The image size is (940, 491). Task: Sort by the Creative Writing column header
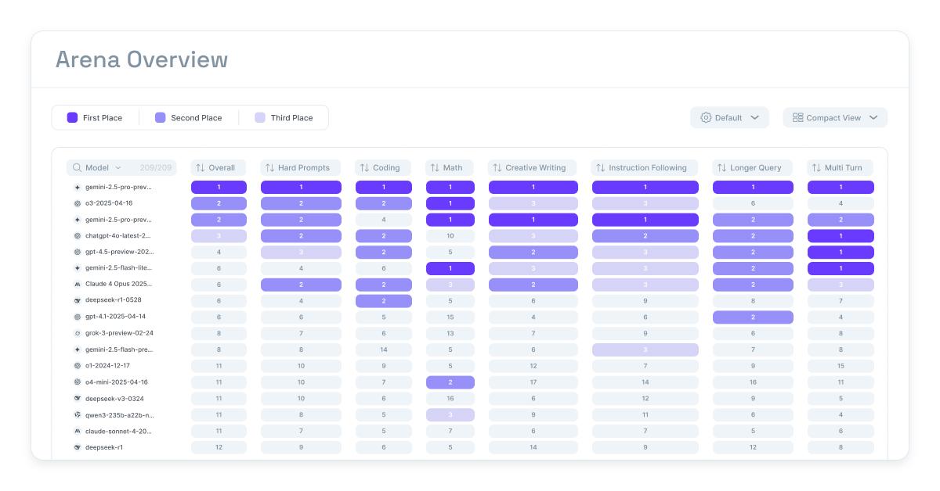(x=533, y=167)
